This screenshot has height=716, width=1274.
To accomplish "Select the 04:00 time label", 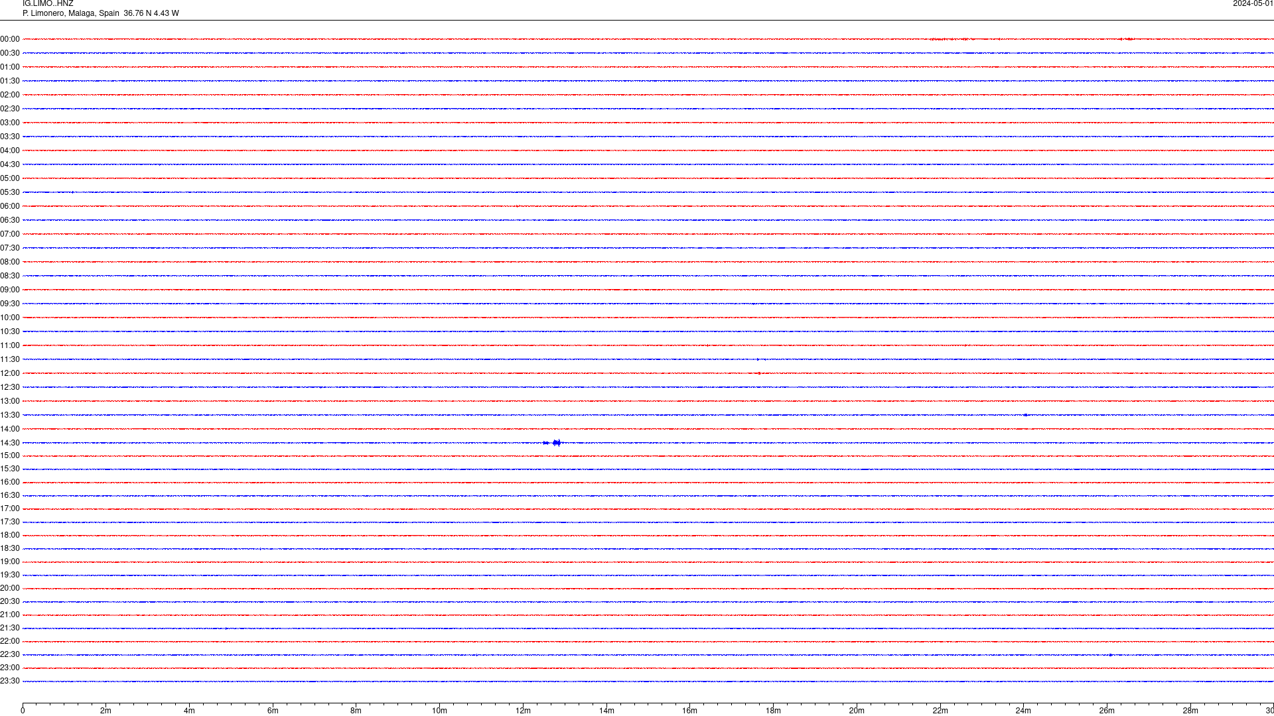I will (10, 150).
